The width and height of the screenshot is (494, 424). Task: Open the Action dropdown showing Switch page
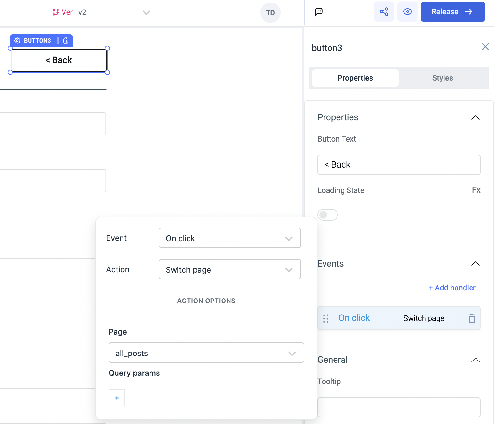(x=230, y=269)
